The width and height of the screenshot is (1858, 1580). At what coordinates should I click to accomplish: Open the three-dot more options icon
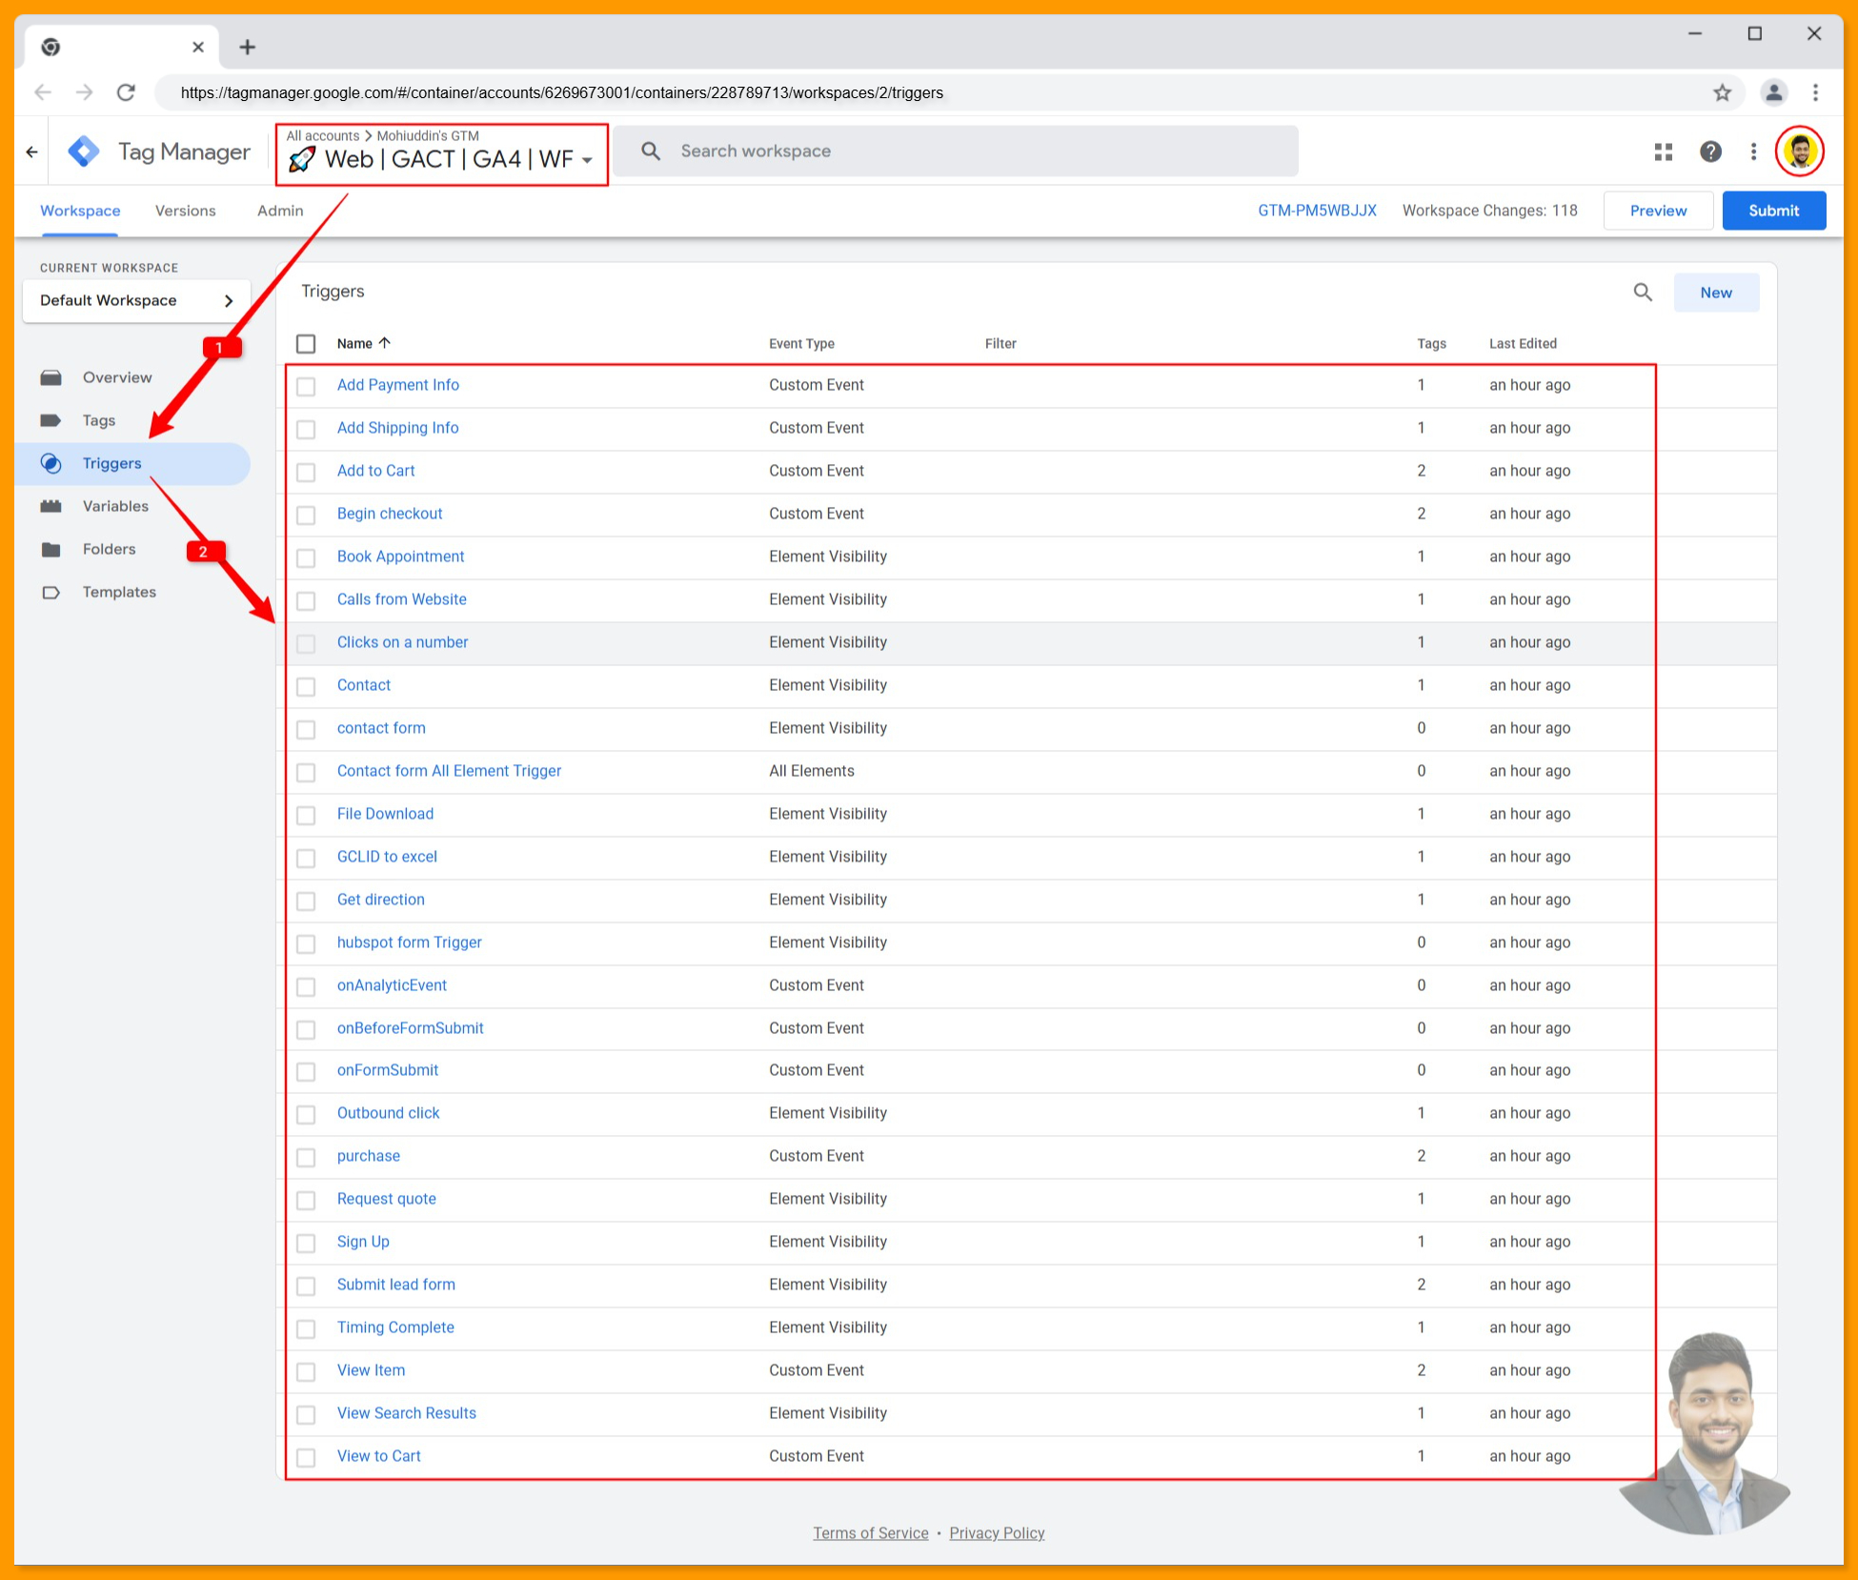(1753, 151)
